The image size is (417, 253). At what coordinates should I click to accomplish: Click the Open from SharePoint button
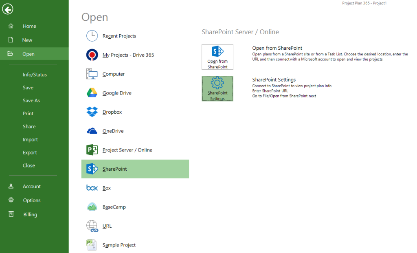coord(217,57)
